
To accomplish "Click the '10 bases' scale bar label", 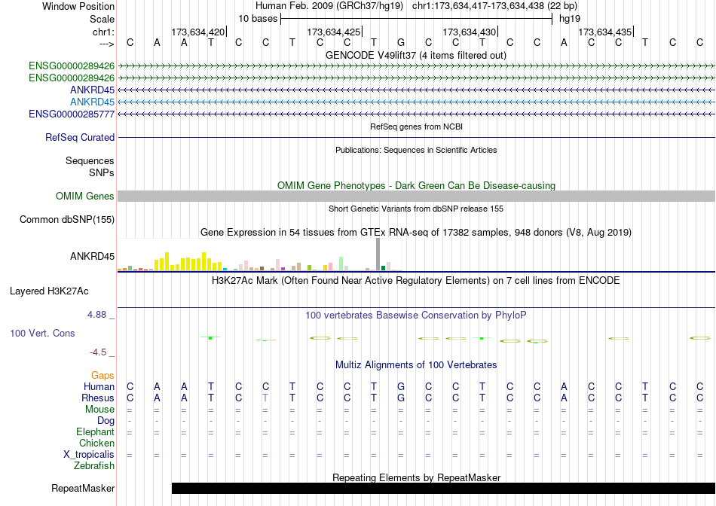I will tap(258, 19).
